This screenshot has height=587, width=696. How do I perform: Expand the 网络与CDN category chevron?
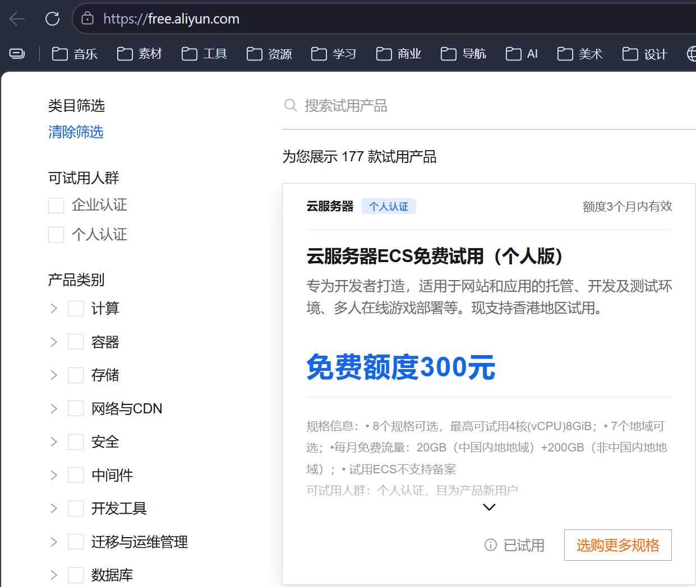tap(54, 408)
